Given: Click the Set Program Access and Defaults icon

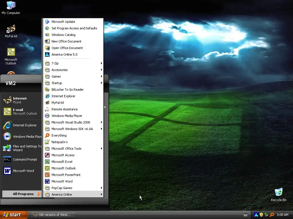Looking at the screenshot, I should tap(47, 28).
